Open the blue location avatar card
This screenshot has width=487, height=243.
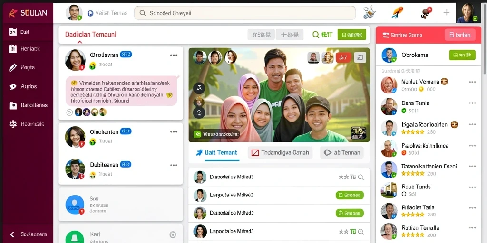coord(121,204)
